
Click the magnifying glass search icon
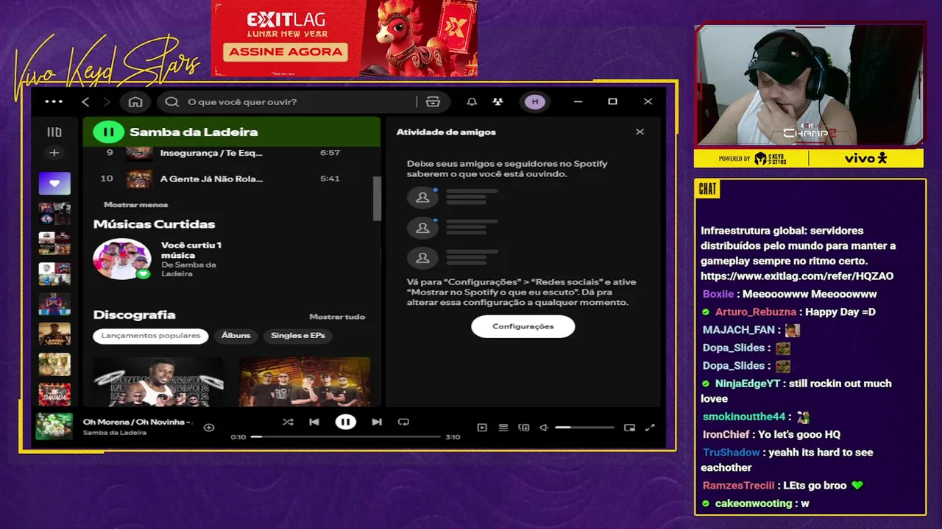(x=172, y=101)
